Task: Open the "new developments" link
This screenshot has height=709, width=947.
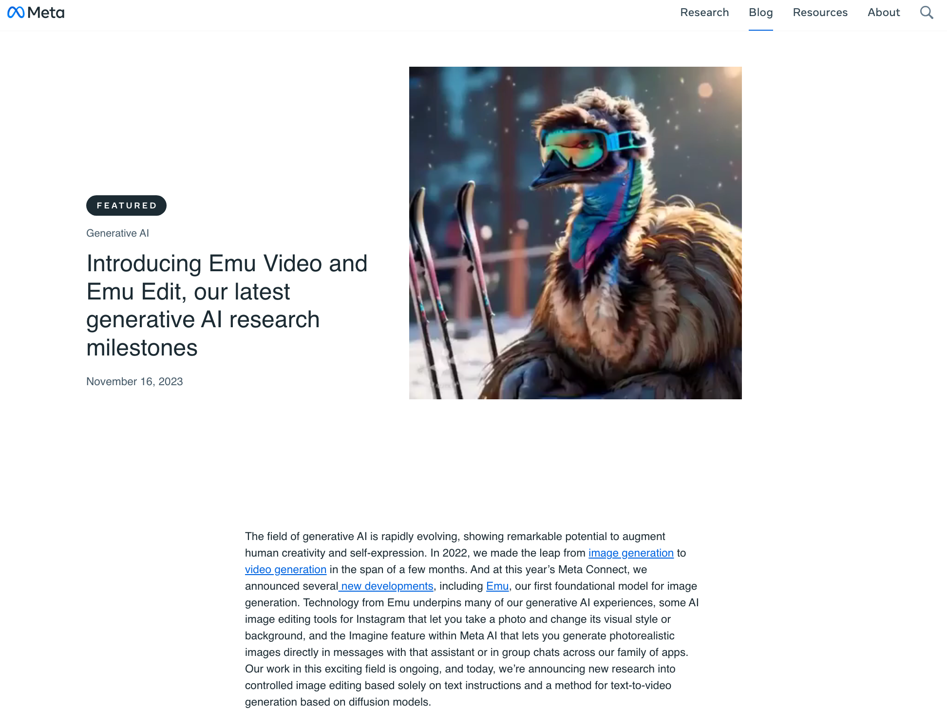Action: point(387,586)
